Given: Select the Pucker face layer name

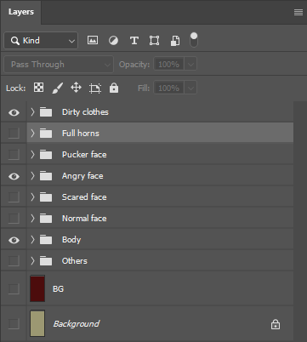Looking at the screenshot, I should pyautogui.click(x=84, y=155).
